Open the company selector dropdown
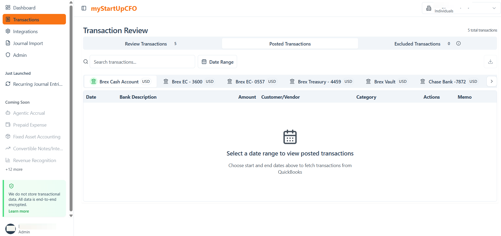The image size is (501, 236). click(461, 8)
